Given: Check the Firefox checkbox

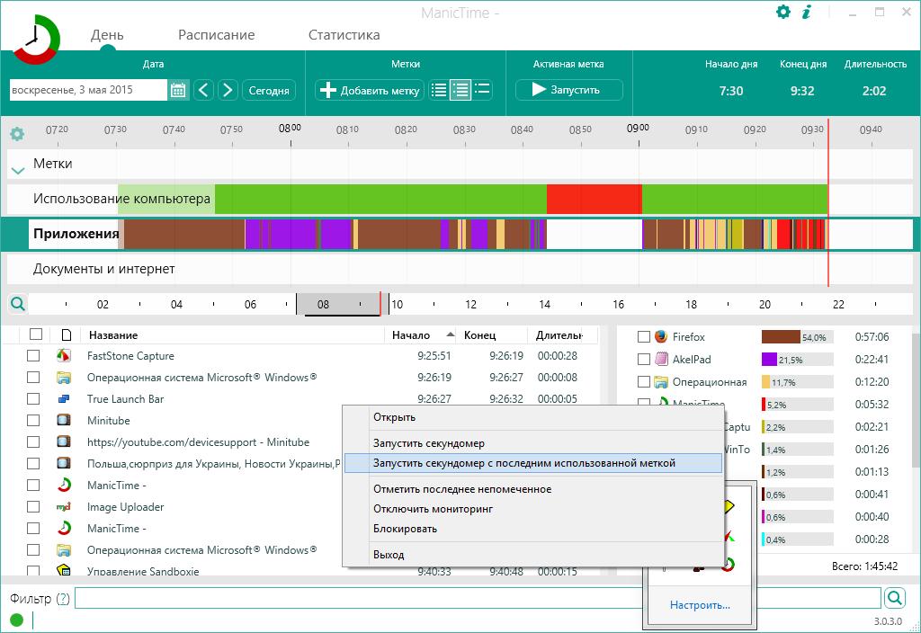Looking at the screenshot, I should pyautogui.click(x=643, y=337).
